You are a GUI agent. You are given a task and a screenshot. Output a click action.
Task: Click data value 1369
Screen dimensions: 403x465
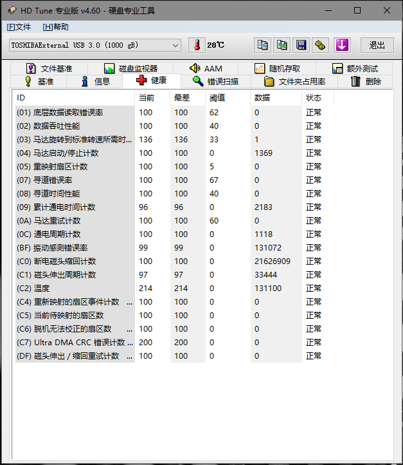(x=264, y=153)
